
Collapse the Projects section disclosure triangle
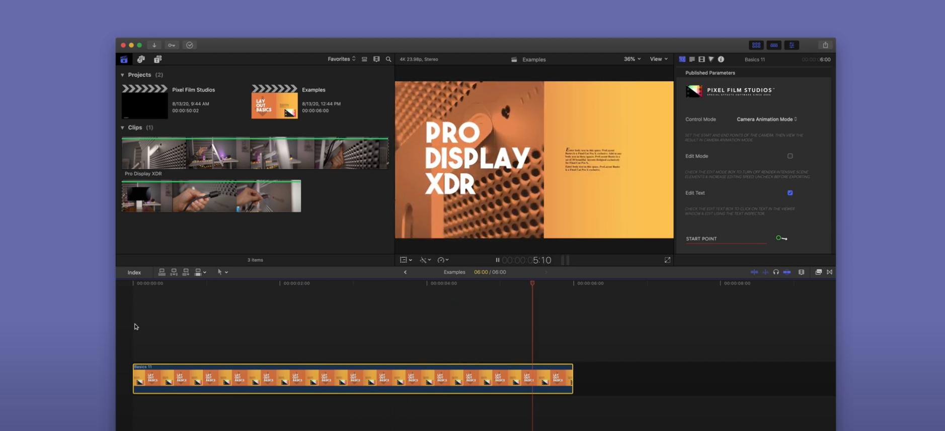click(122, 75)
